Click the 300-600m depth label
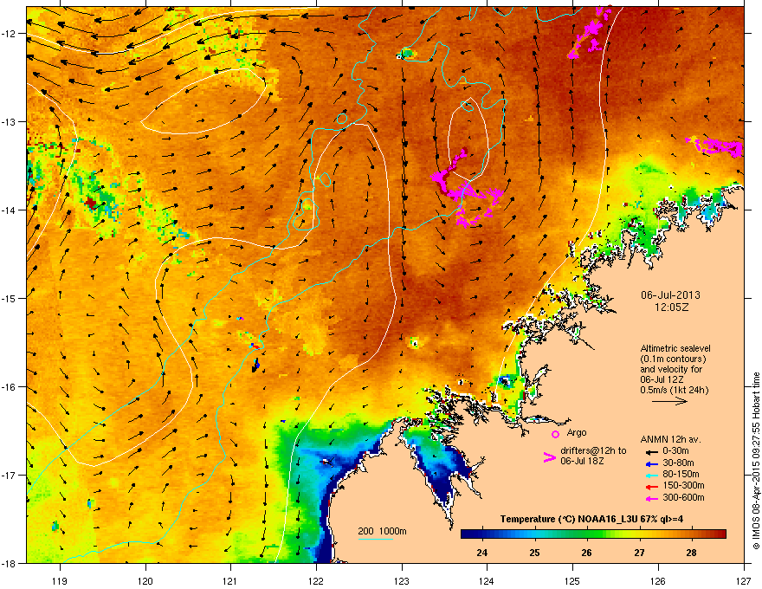This screenshot has width=762, height=589. (x=683, y=498)
